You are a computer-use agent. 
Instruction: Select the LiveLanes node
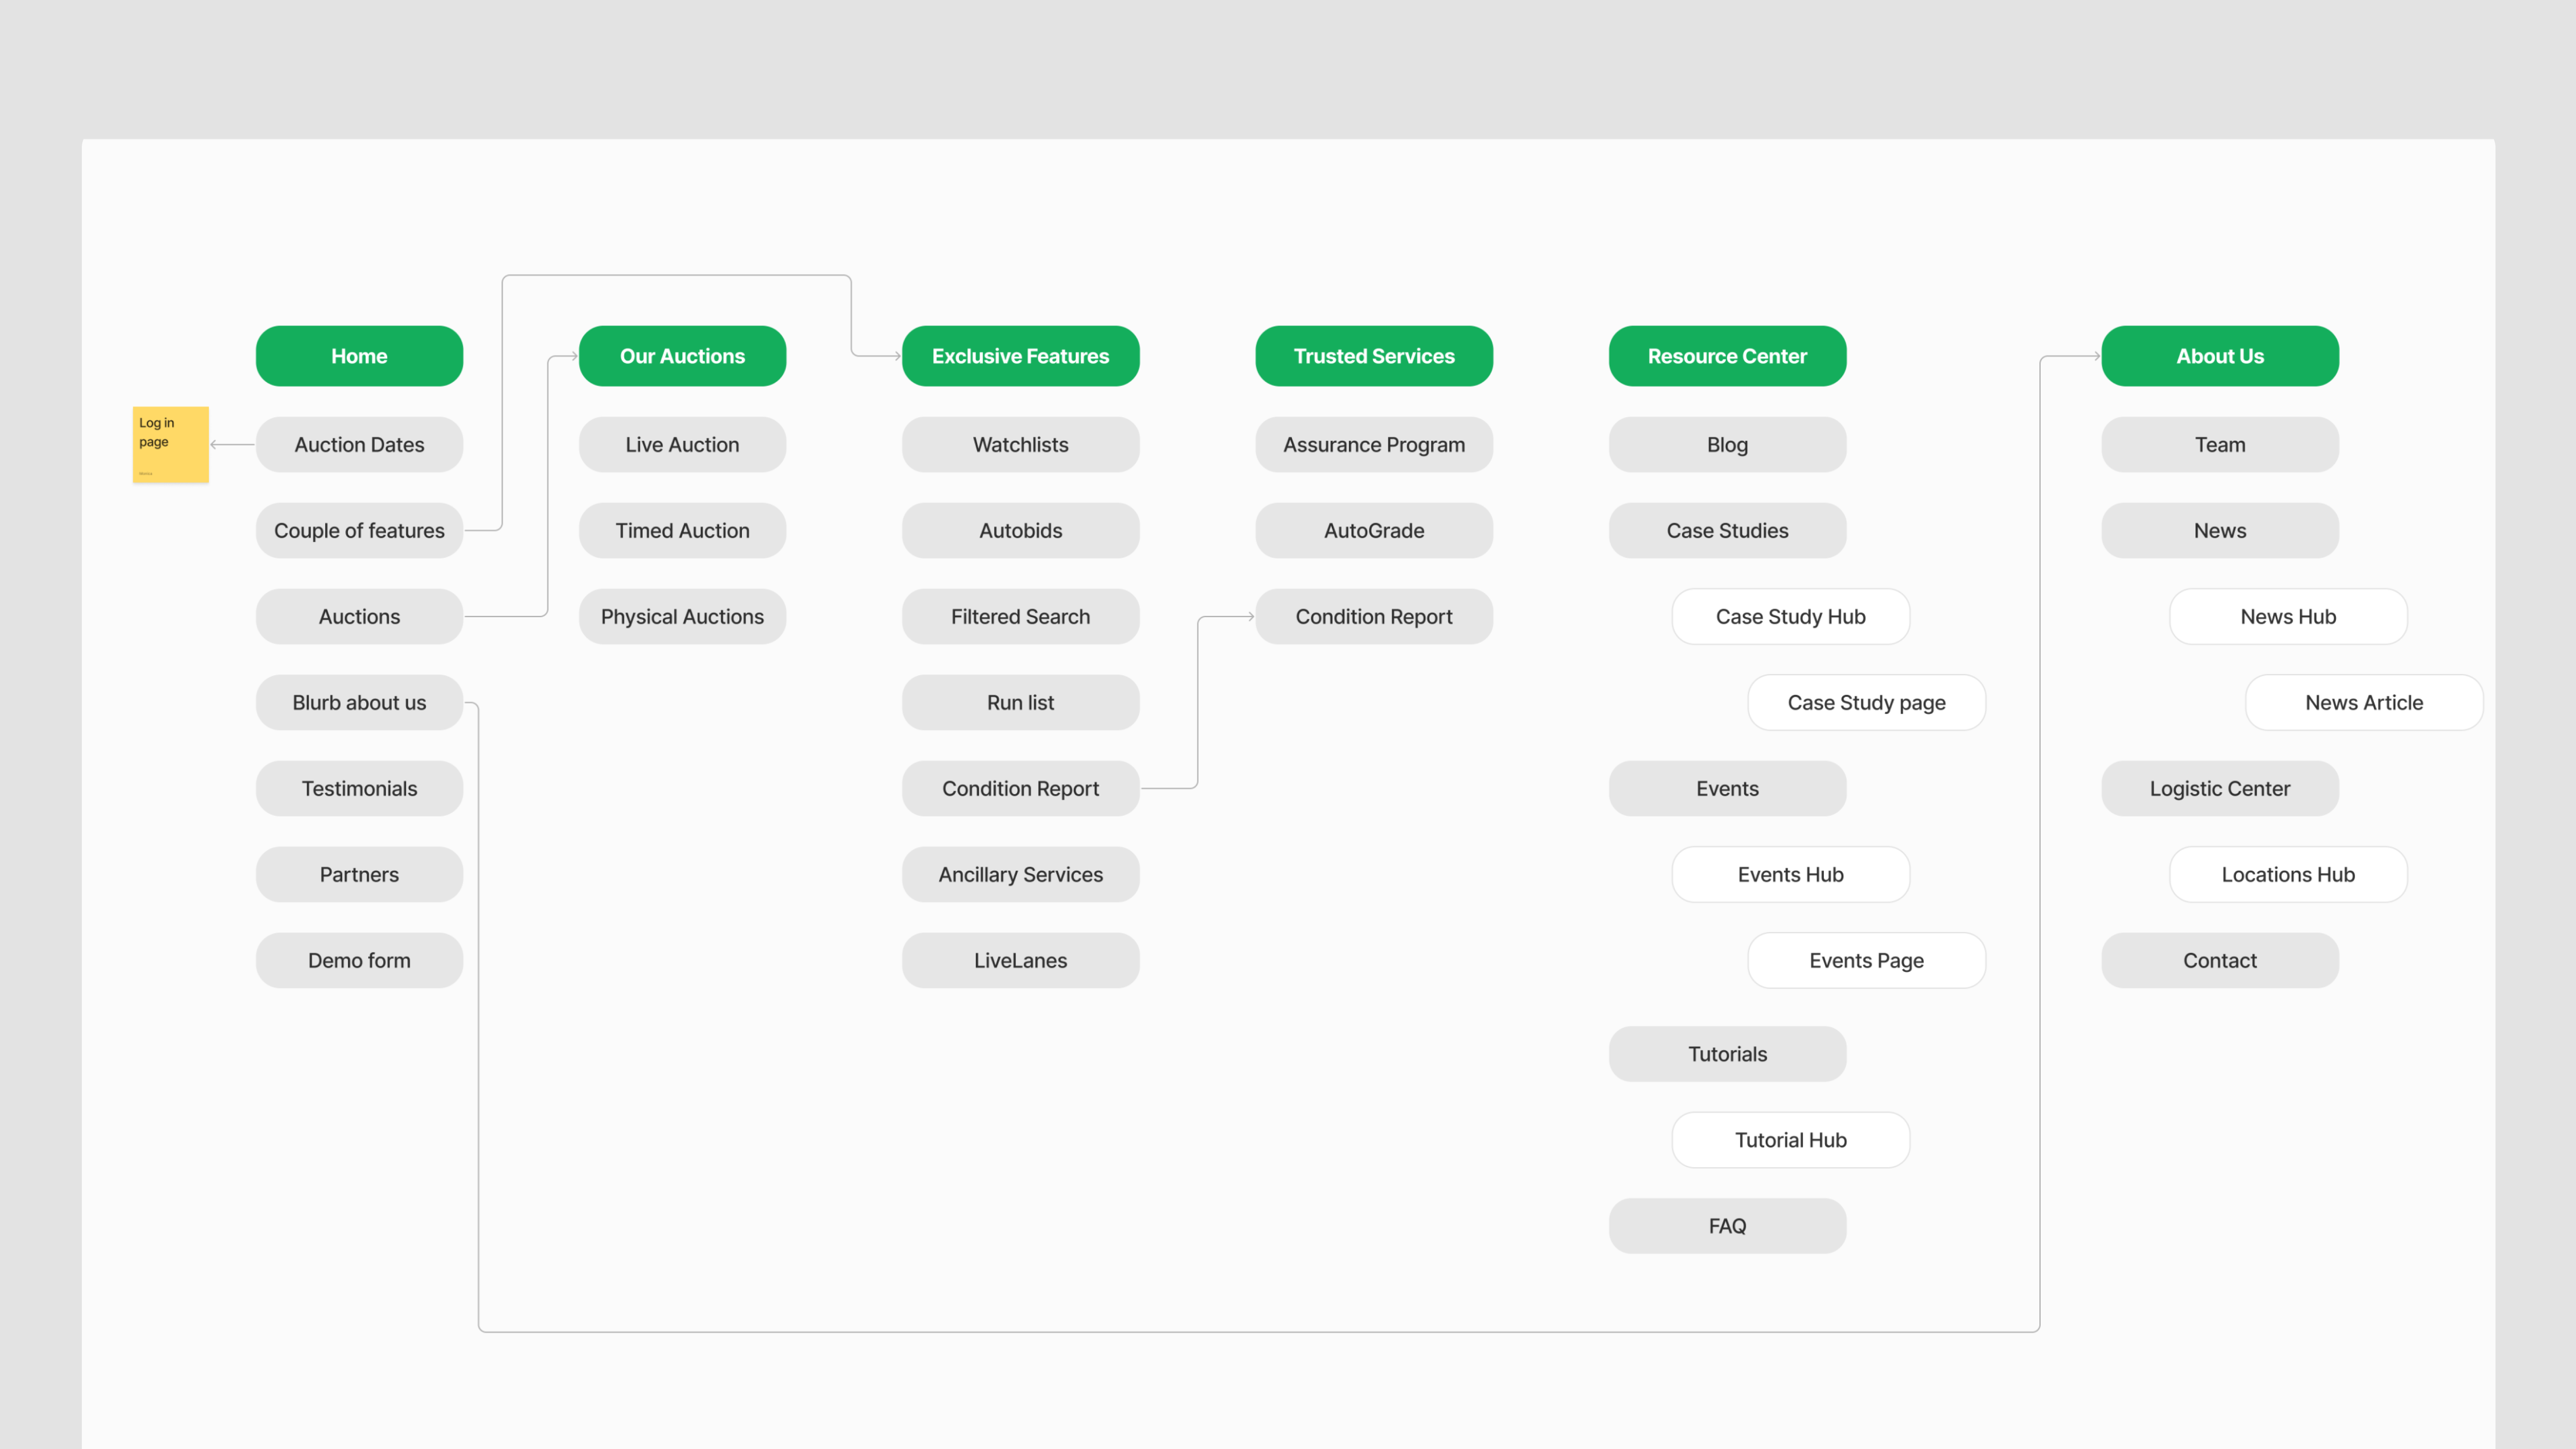pyautogui.click(x=1020, y=961)
